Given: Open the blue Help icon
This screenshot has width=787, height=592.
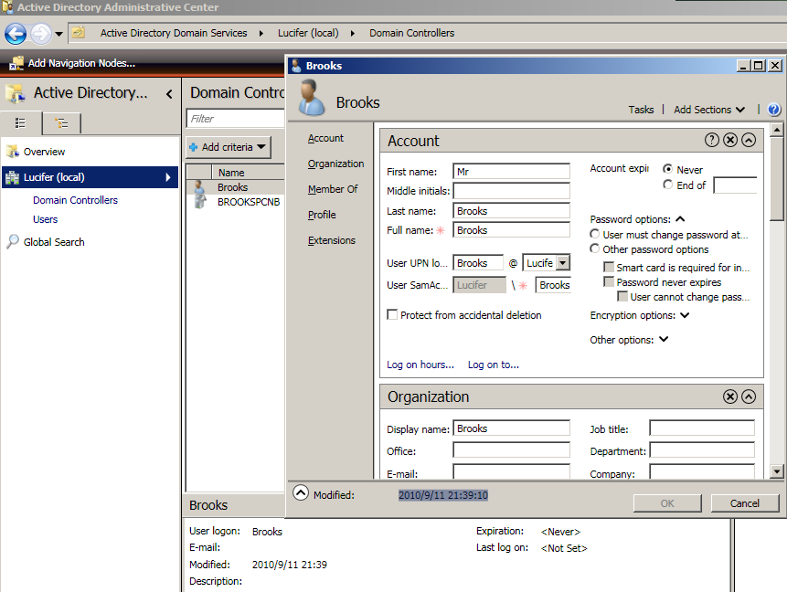Looking at the screenshot, I should [774, 110].
